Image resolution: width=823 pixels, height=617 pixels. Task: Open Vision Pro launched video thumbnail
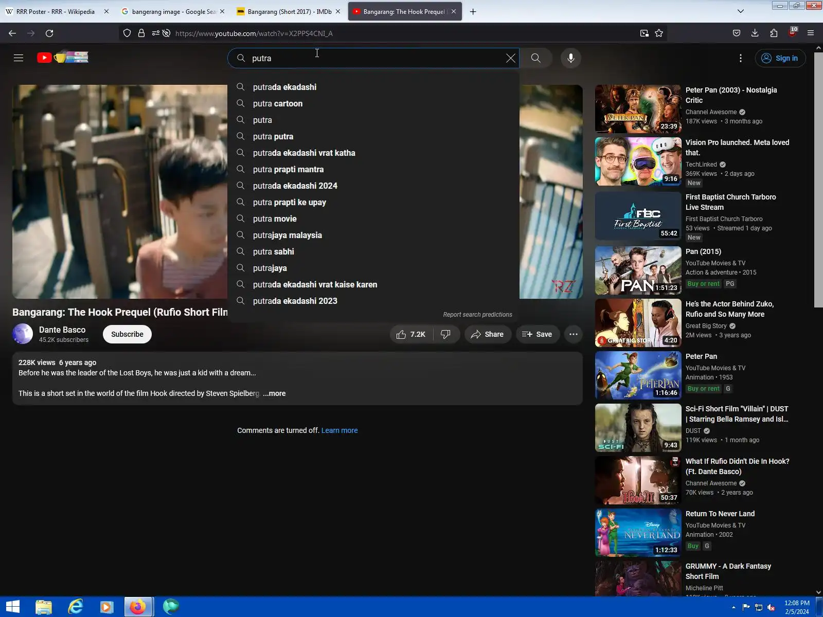point(638,161)
